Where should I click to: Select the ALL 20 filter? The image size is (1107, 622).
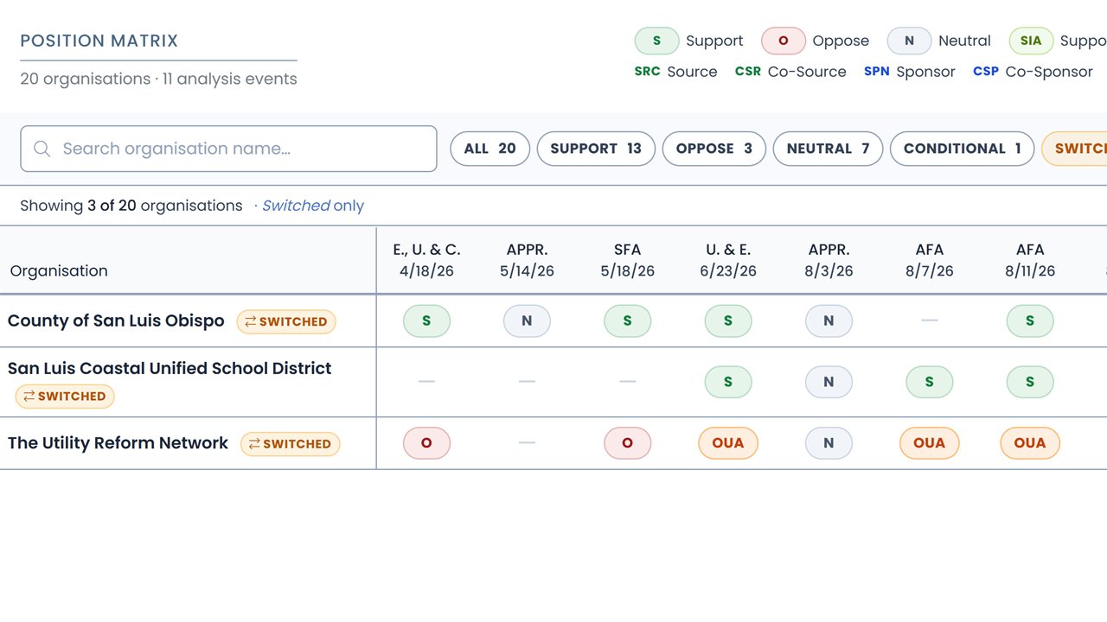click(x=490, y=149)
